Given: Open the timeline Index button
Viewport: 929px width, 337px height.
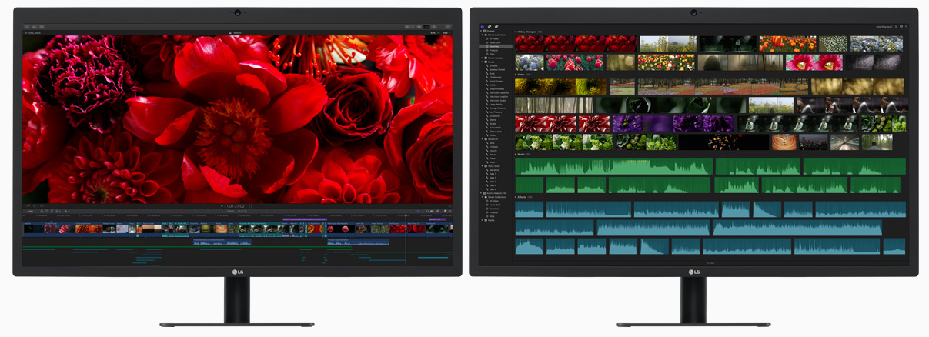Looking at the screenshot, I should 30,212.
